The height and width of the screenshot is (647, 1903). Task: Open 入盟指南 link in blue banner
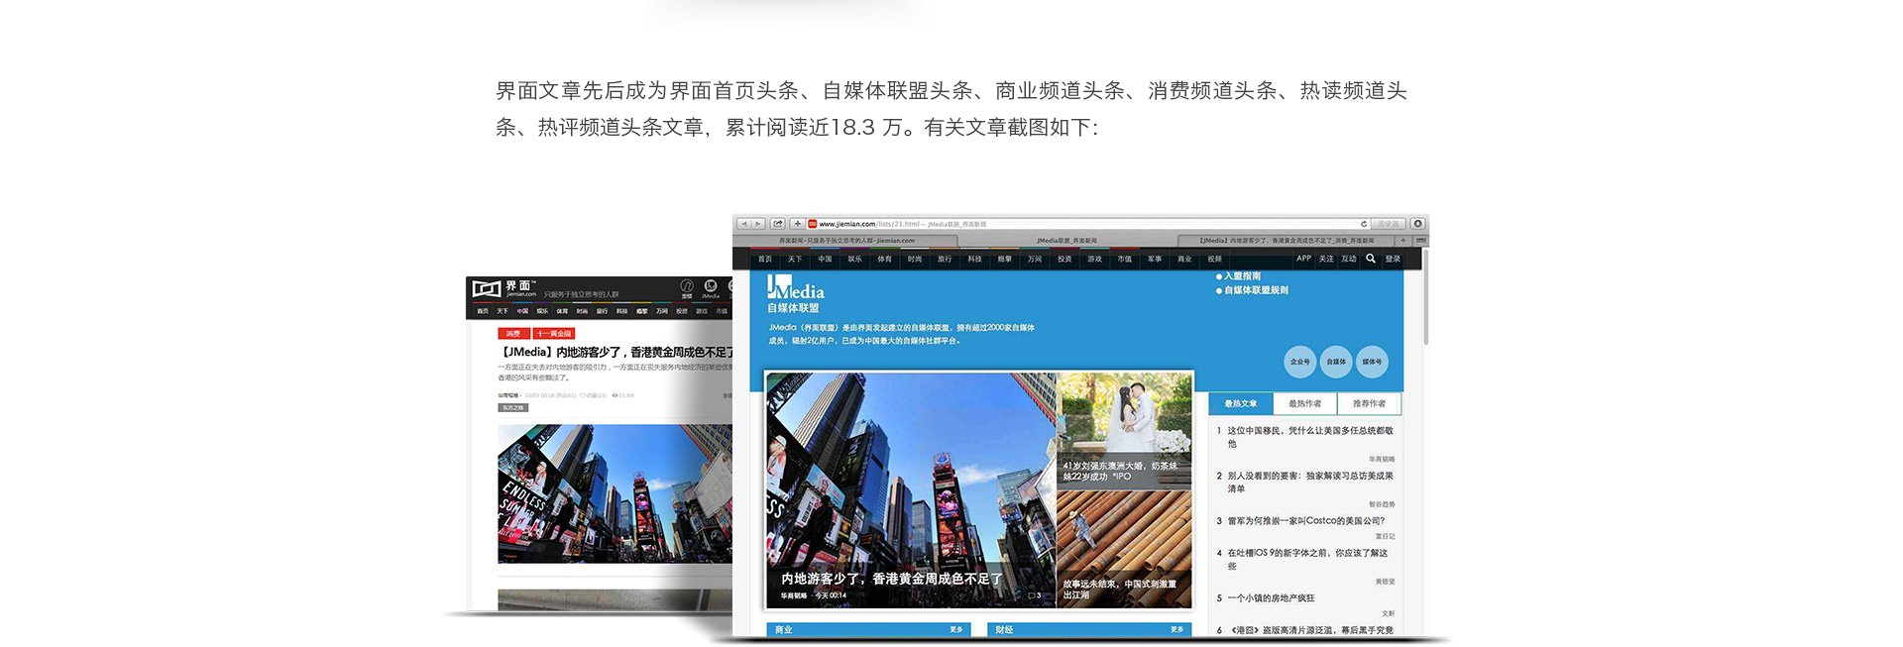coord(1242,276)
